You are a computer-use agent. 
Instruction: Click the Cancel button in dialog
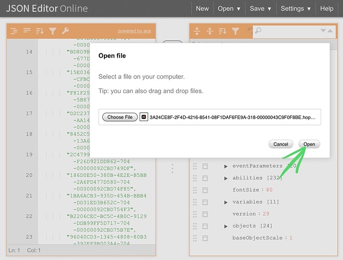point(281,144)
